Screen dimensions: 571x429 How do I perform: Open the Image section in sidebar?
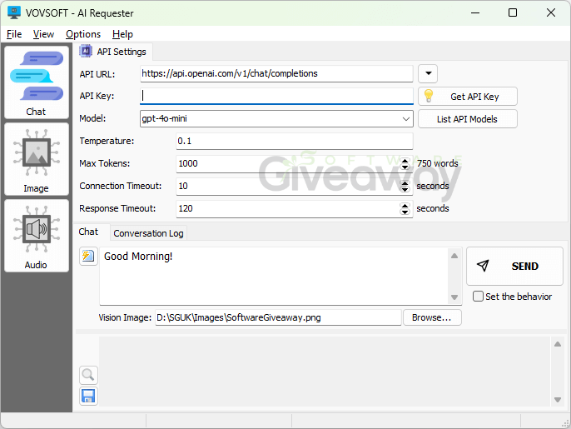click(x=37, y=159)
